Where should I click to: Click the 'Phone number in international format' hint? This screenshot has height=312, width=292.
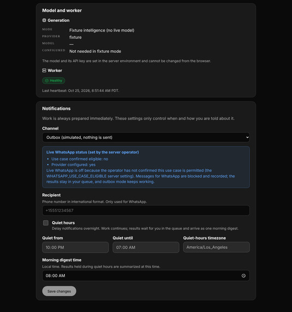94,201
